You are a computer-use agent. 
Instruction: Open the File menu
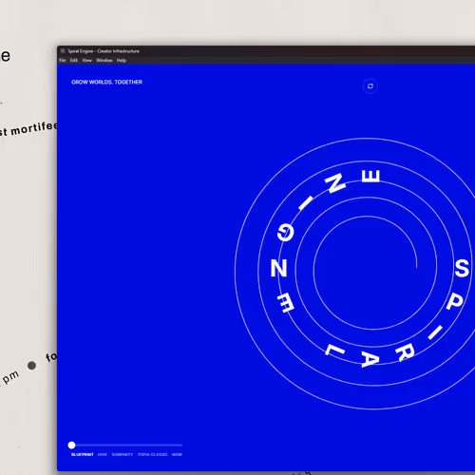click(x=63, y=60)
